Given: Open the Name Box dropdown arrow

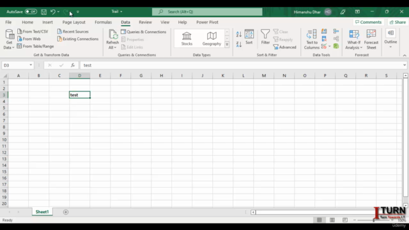Looking at the screenshot, I should coord(31,65).
